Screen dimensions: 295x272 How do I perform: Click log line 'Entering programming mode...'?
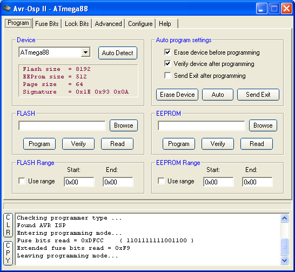point(69,233)
